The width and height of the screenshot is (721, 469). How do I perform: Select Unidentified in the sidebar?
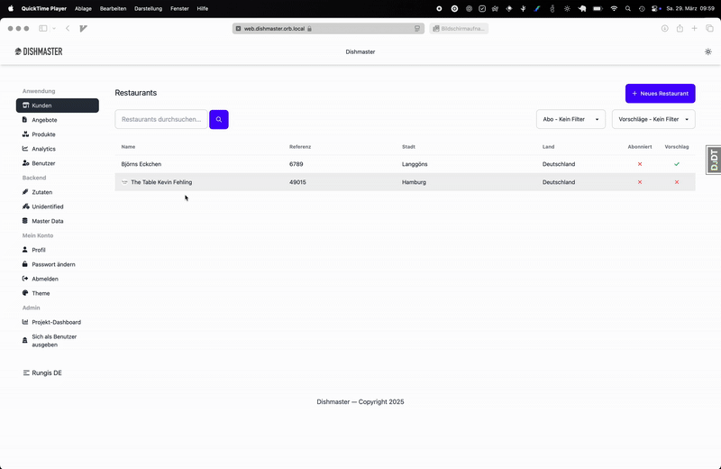pos(47,207)
